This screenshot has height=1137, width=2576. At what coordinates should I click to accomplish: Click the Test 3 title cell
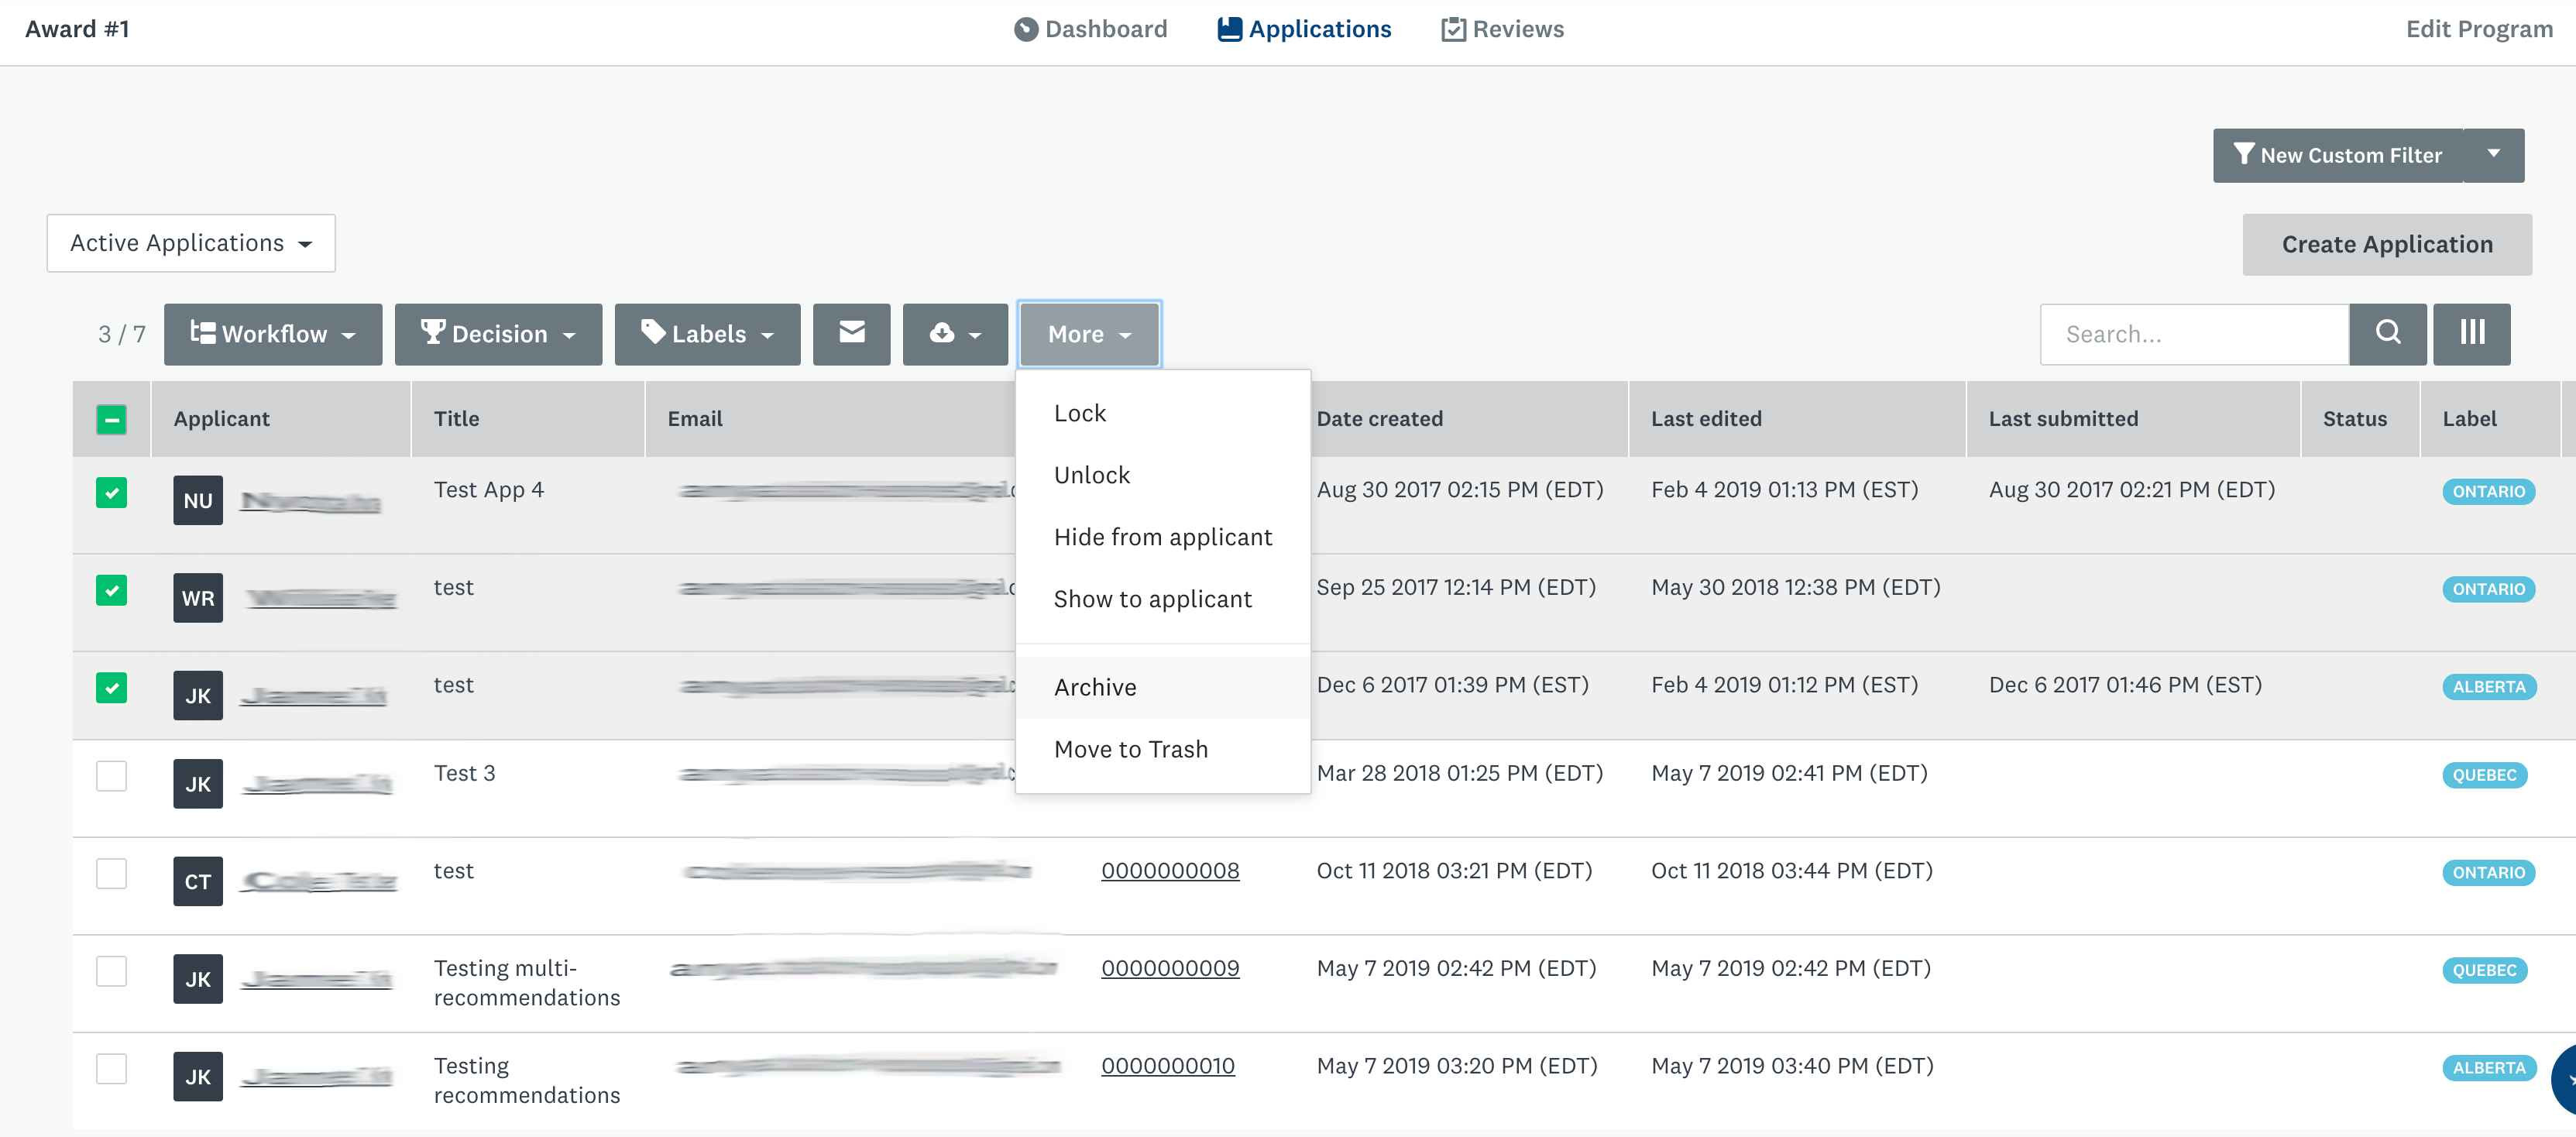click(464, 773)
